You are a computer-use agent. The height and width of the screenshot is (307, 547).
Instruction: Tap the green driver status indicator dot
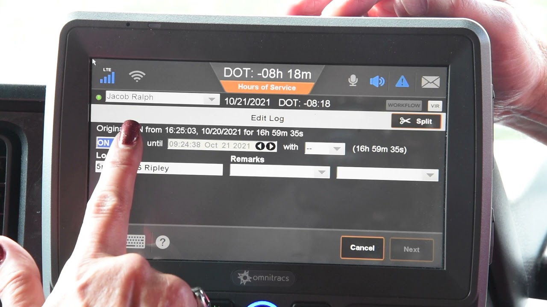tap(99, 97)
